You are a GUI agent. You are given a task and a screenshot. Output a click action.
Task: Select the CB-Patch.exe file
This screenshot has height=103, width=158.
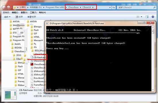click(x=38, y=57)
